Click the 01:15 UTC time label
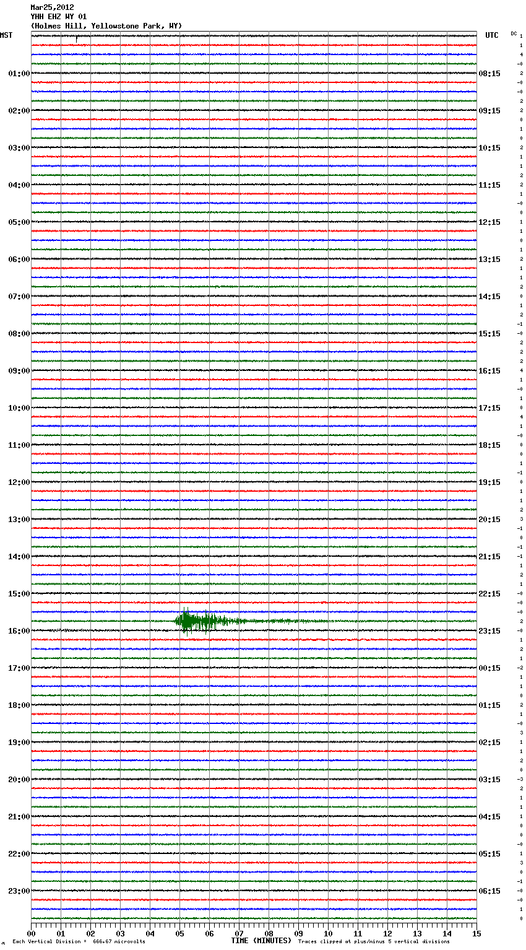The width and height of the screenshot is (526, 950). point(489,705)
